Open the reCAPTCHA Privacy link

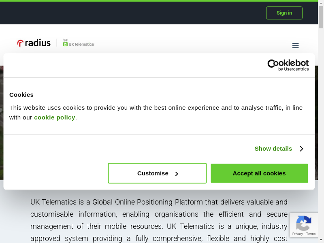(298, 234)
